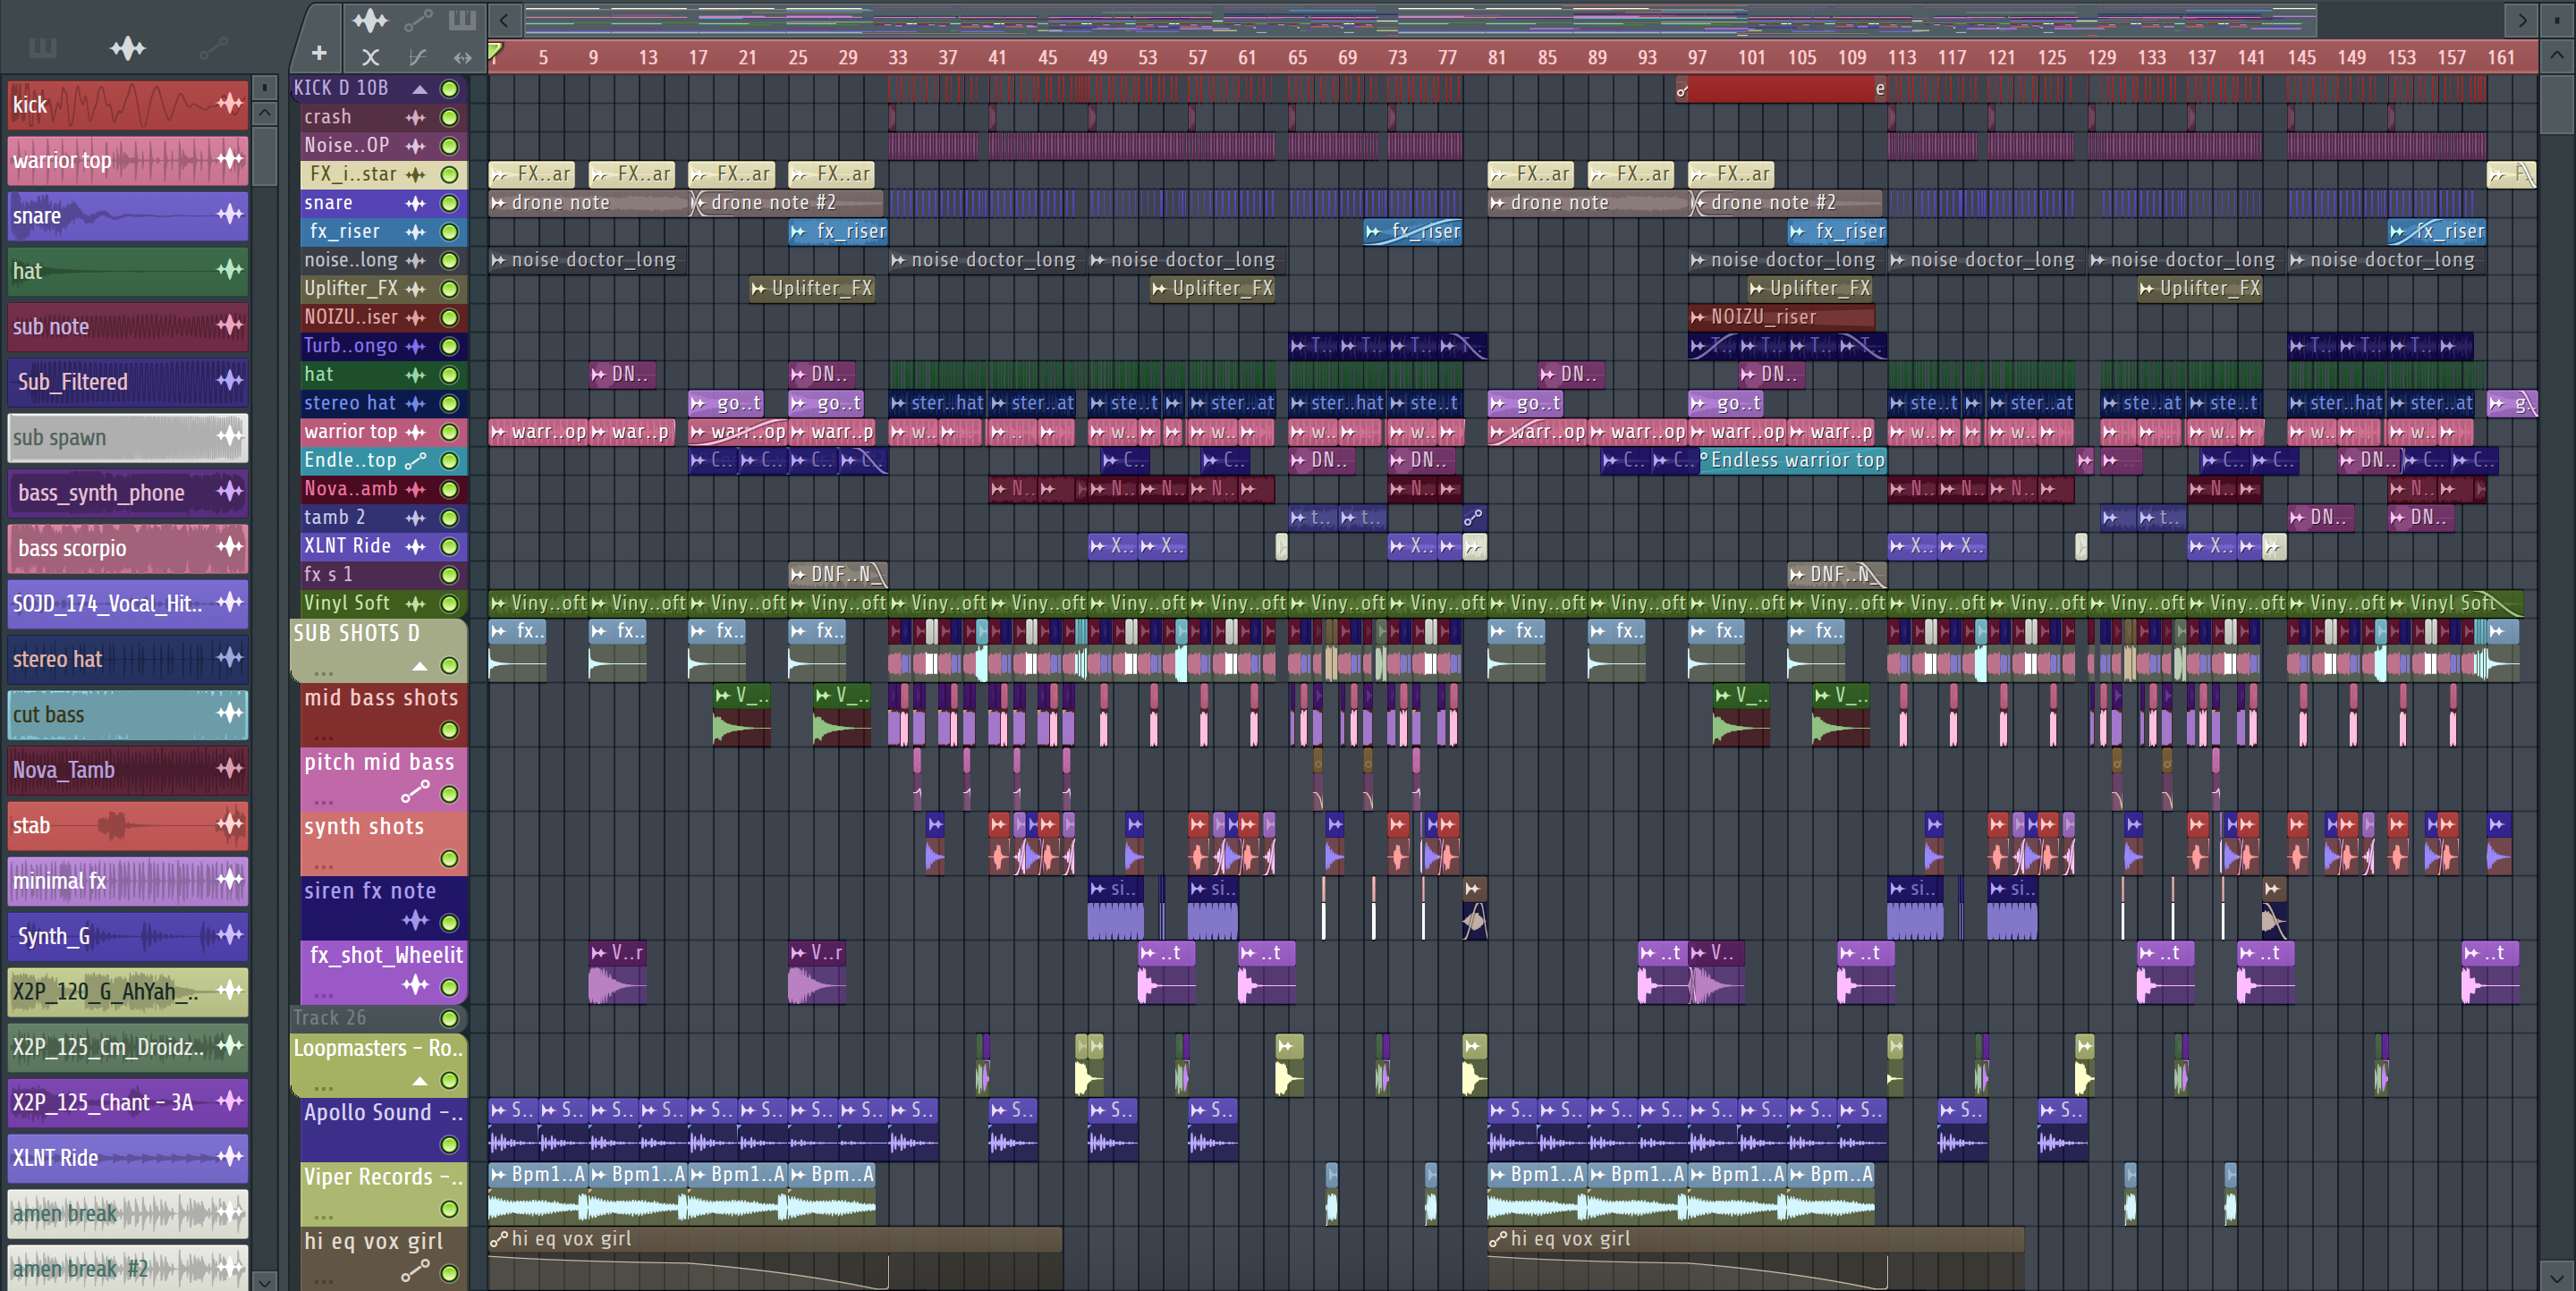The height and width of the screenshot is (1291, 2576).
Task: Select pattern clip focus piano icon in playlist toolbar
Action: [x=462, y=19]
